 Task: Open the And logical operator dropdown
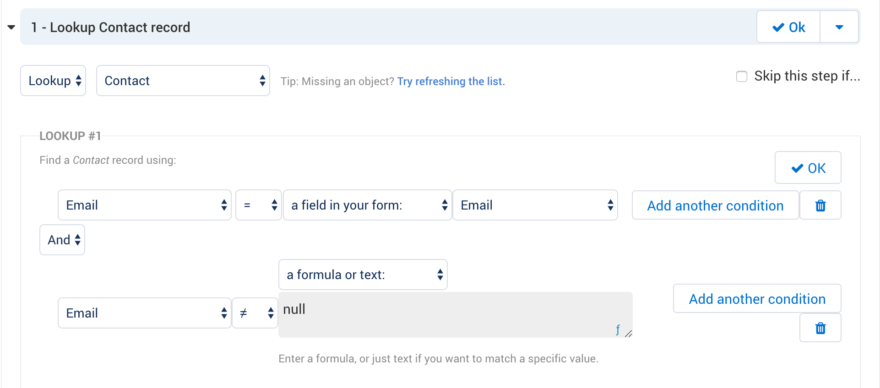(62, 240)
